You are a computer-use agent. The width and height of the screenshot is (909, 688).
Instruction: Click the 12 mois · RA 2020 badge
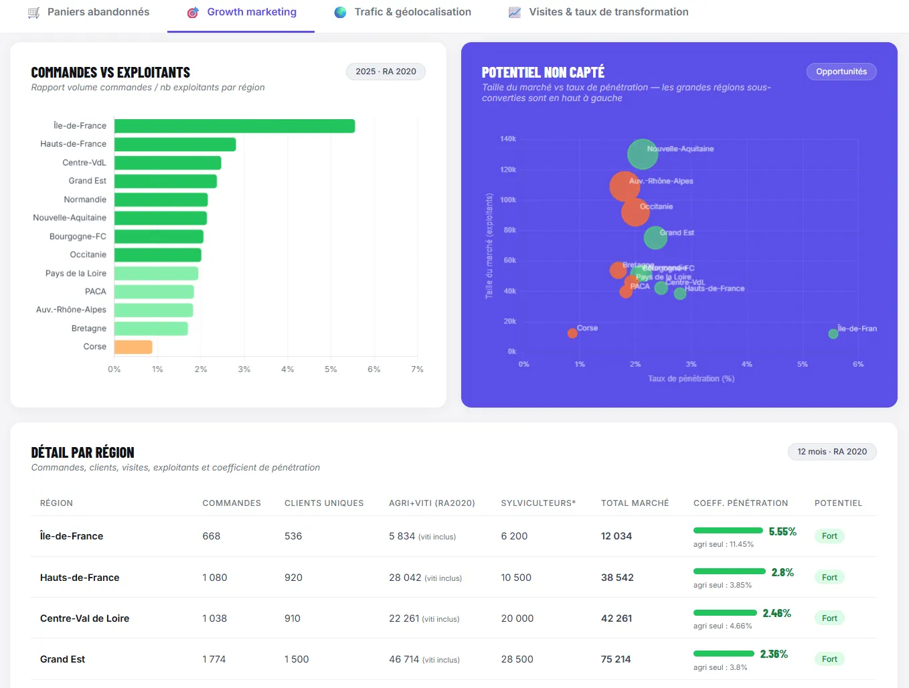[x=832, y=452]
